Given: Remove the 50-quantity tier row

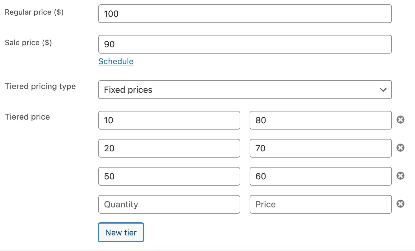Looking at the screenshot, I should point(400,176).
